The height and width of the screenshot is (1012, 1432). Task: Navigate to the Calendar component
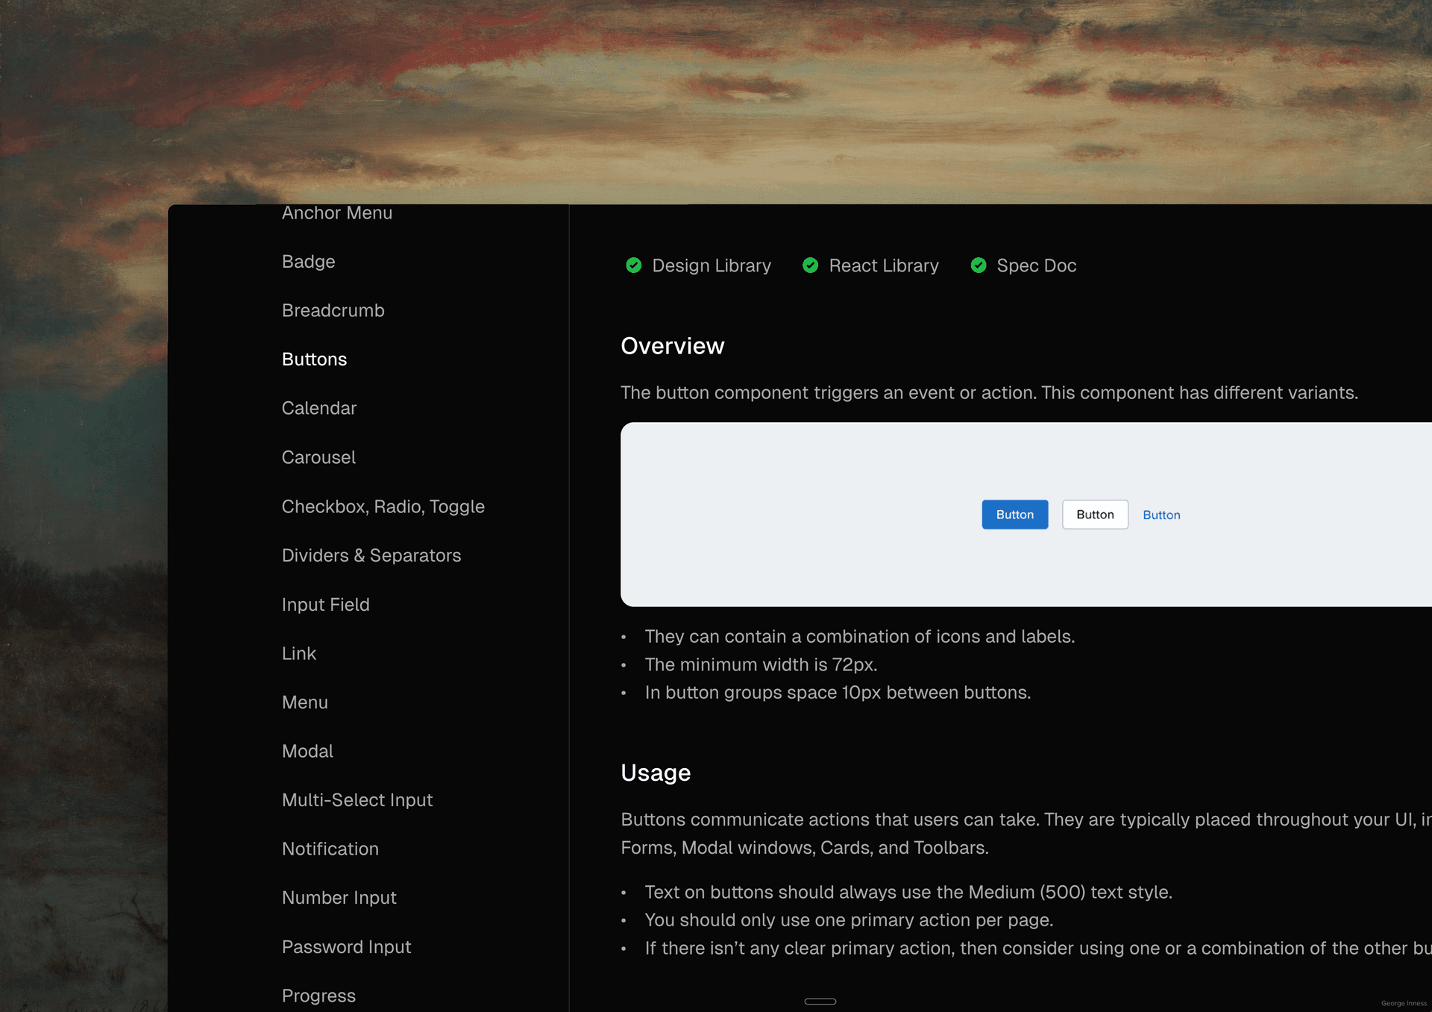tap(319, 409)
